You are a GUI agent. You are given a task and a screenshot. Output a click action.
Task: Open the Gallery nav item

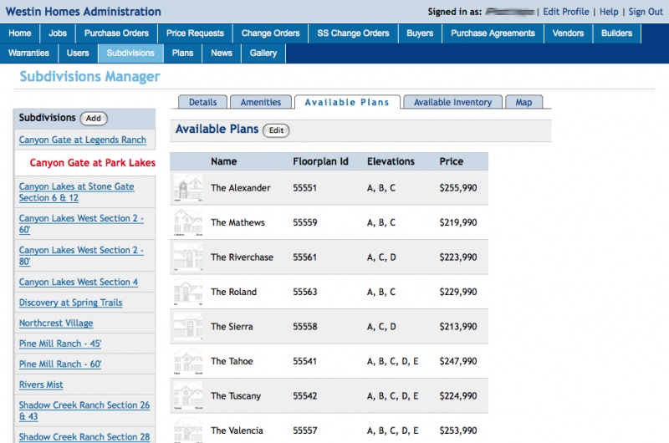tap(263, 53)
